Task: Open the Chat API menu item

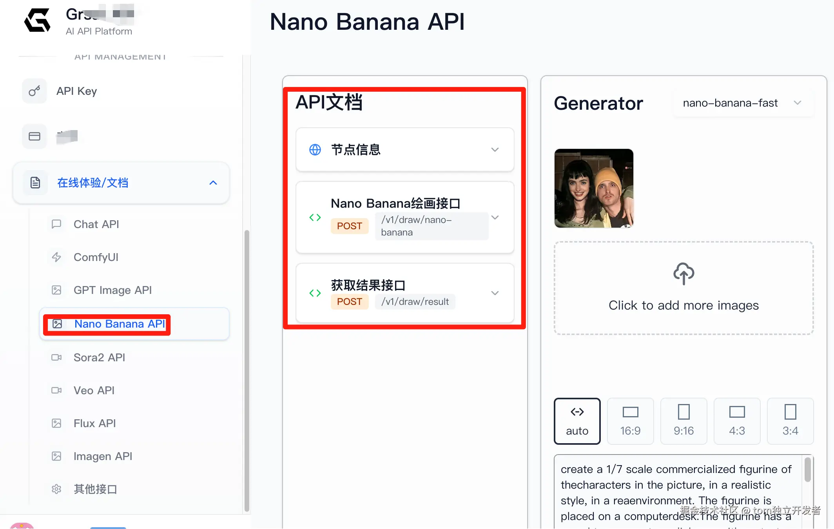Action: 96,224
